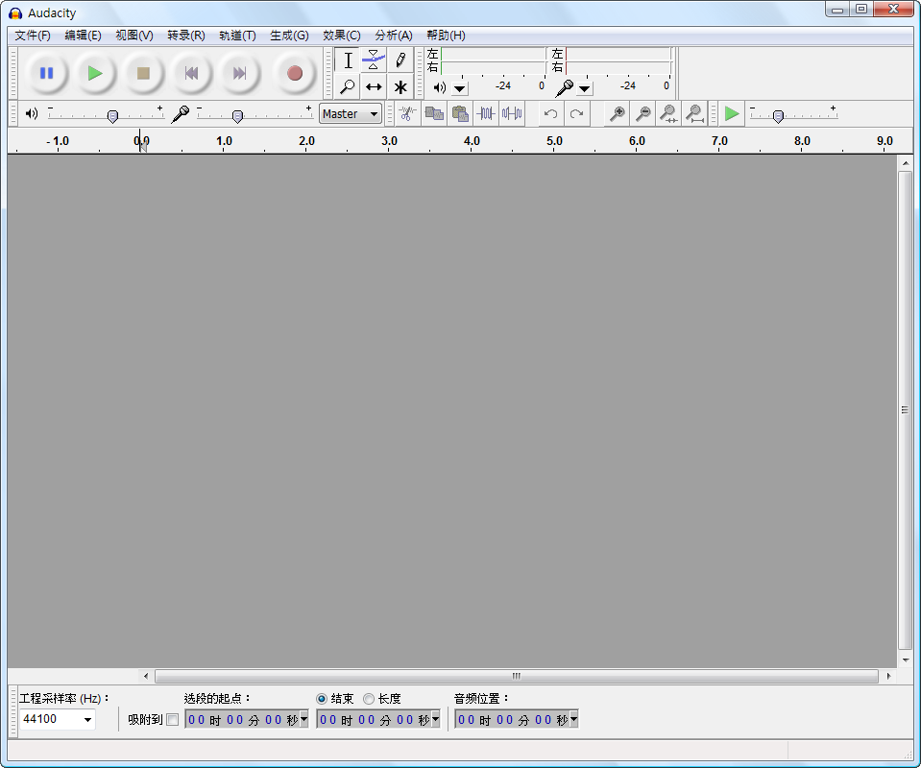Select the 结束 radio button
The height and width of the screenshot is (768, 921).
pos(322,699)
